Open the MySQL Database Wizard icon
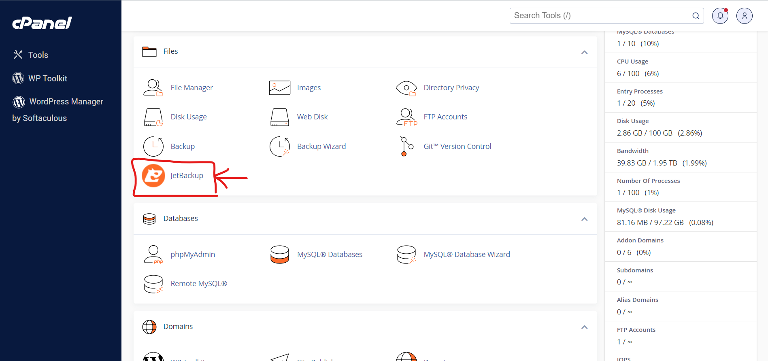Viewport: 768px width, 361px height. [x=406, y=255]
